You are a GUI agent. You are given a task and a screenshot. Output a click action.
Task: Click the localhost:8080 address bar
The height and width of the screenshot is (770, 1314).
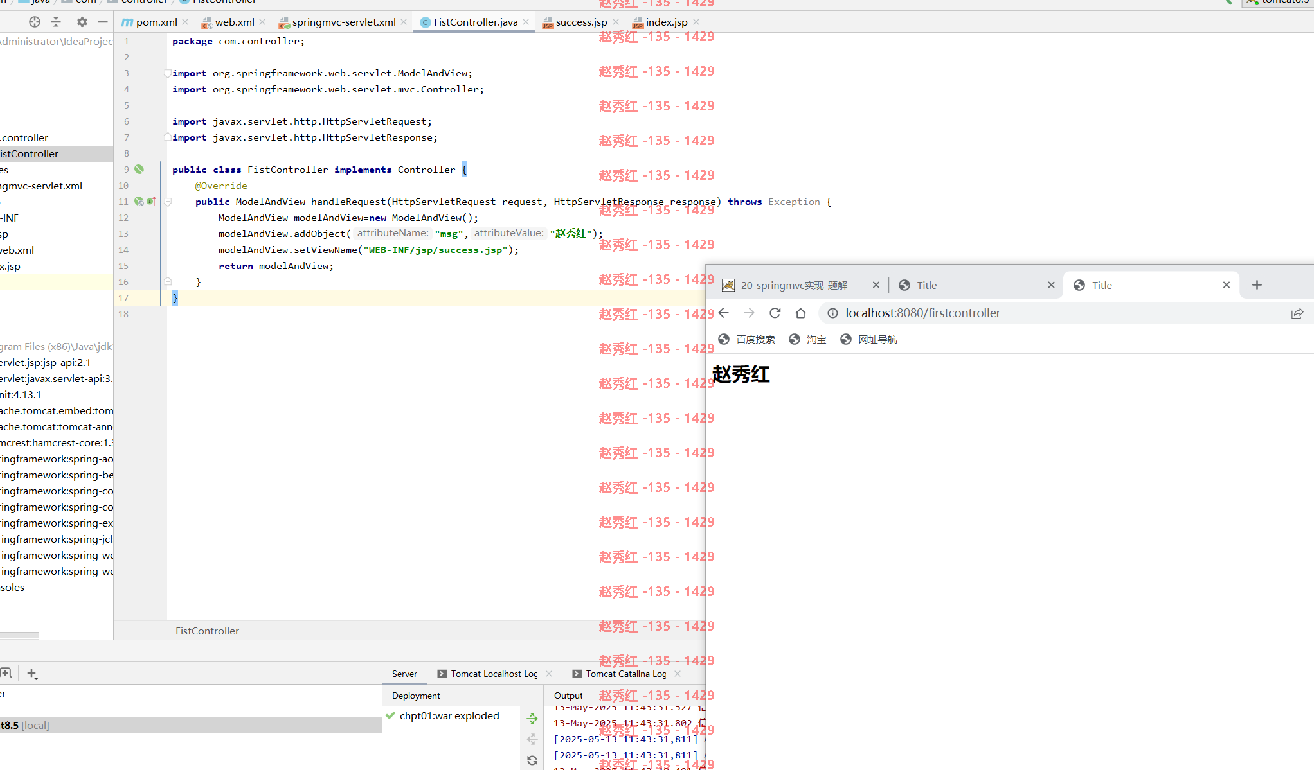click(923, 313)
